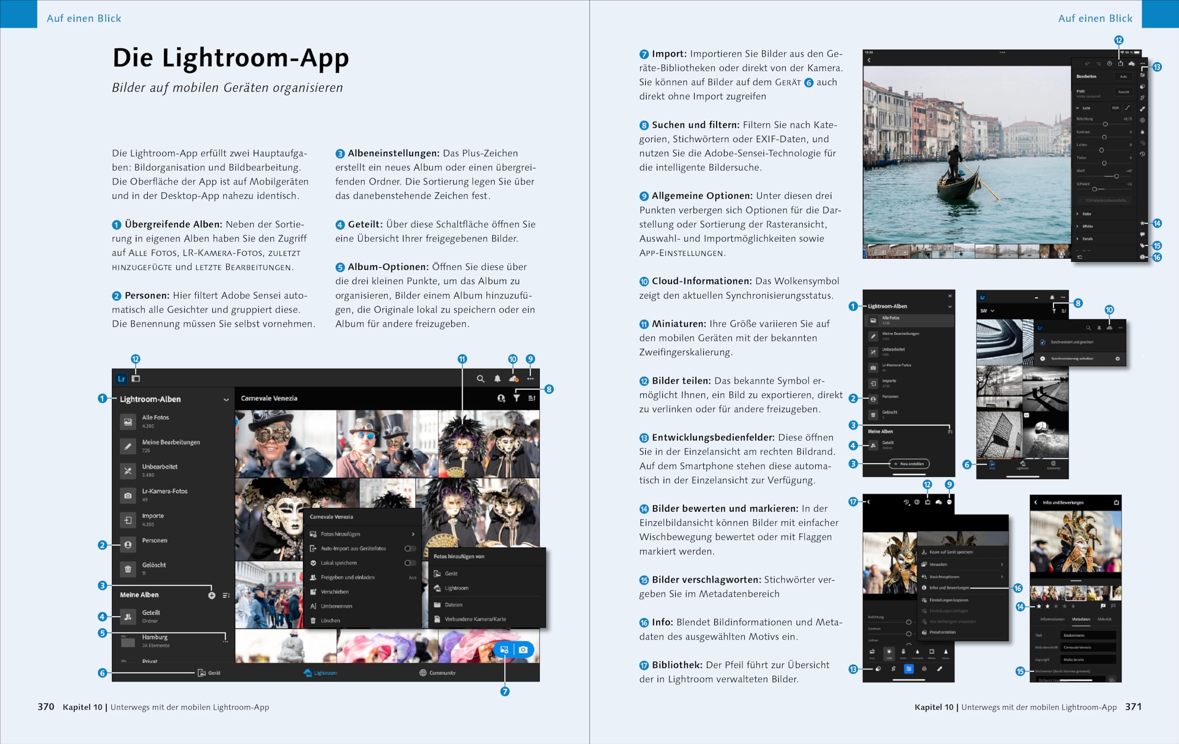Viewport: 1179px width, 744px height.
Task: Open search via the magnifier in the large tablet screenshot
Action: [481, 379]
